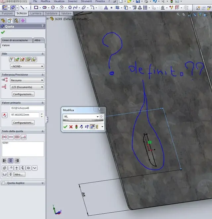212x219 pixels.
Task: Enable the Quota duplice checkbox
Action: [x=3, y=183]
